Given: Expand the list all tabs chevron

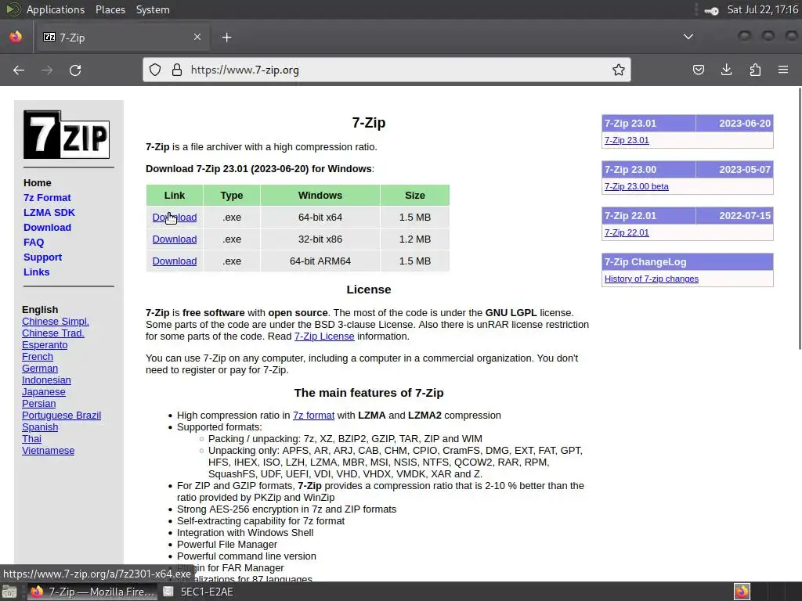Looking at the screenshot, I should point(688,37).
